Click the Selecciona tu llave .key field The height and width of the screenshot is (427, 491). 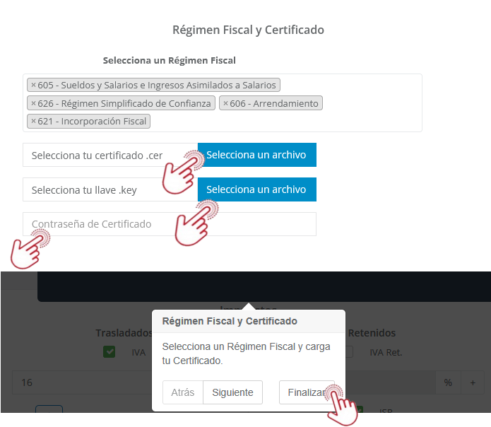106,189
